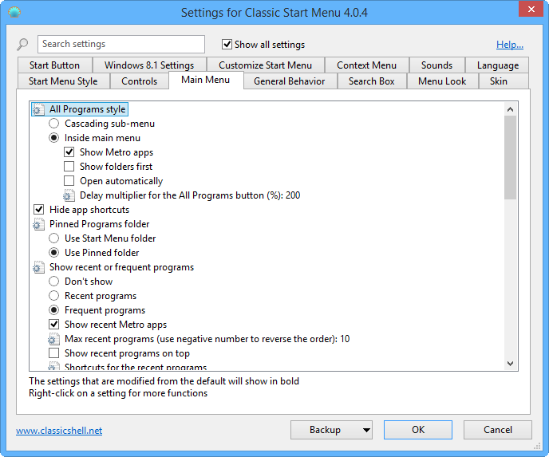Select the Inside main menu option
Viewport: 549px width, 457px height.
pos(53,138)
